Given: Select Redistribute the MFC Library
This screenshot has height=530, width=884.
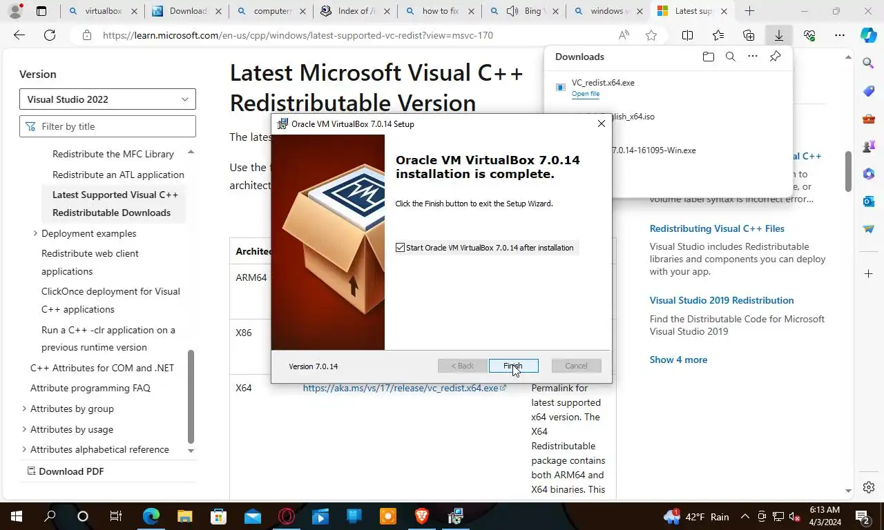Looking at the screenshot, I should (113, 154).
